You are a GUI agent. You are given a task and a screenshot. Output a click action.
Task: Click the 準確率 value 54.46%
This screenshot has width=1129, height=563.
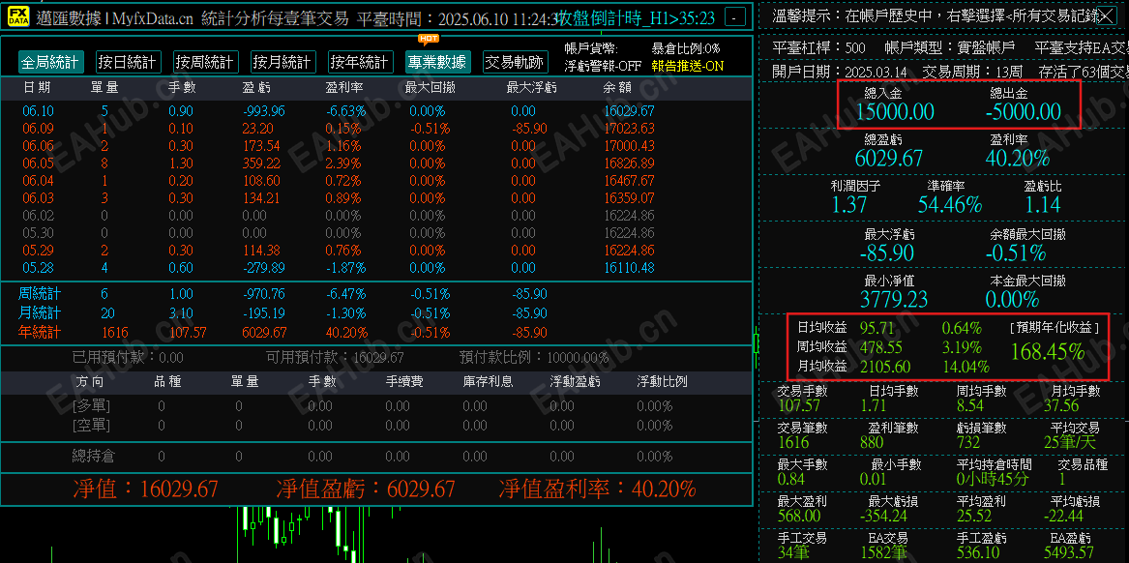950,204
